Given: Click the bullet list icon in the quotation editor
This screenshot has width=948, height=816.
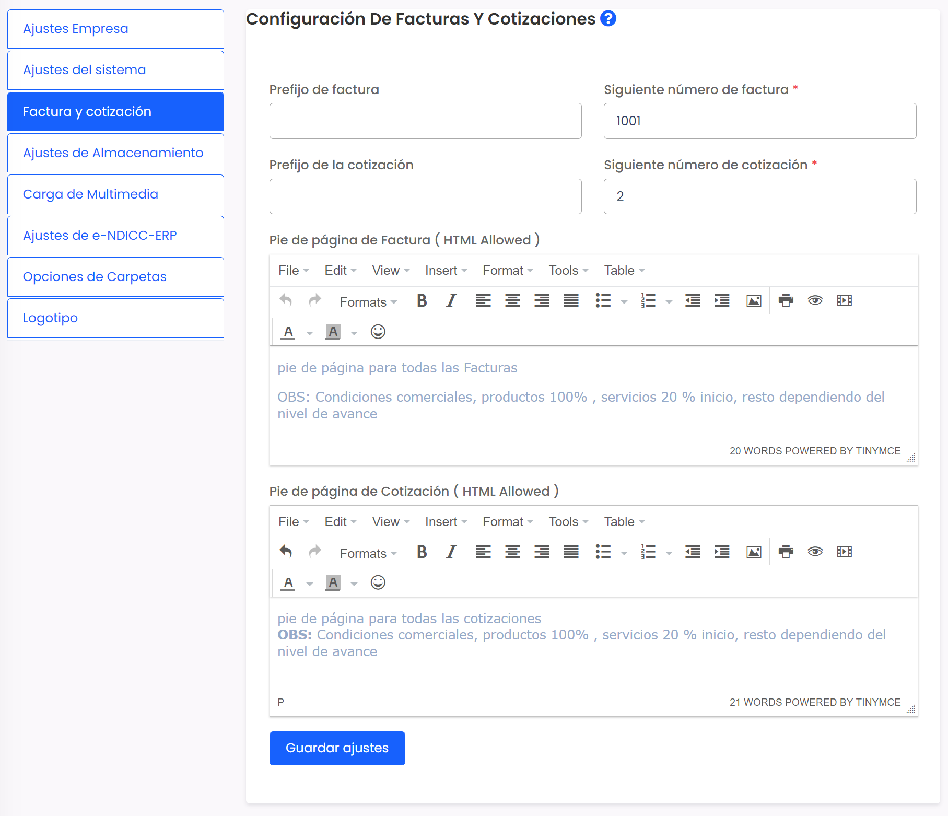Looking at the screenshot, I should (x=603, y=552).
